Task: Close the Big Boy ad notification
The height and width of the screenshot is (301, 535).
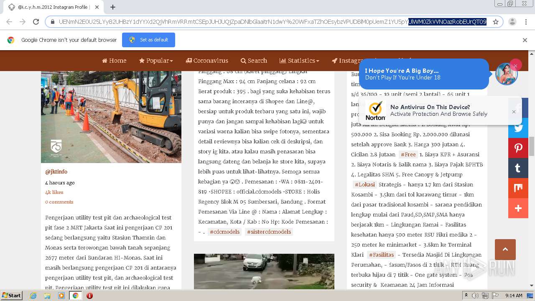Action: (515, 66)
